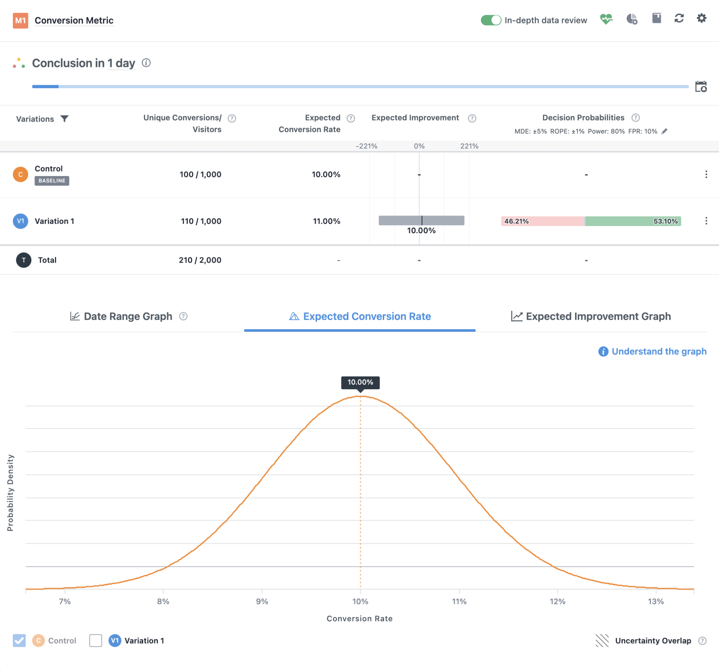
Task: Open the Variation 1 row more options menu
Action: [x=706, y=221]
